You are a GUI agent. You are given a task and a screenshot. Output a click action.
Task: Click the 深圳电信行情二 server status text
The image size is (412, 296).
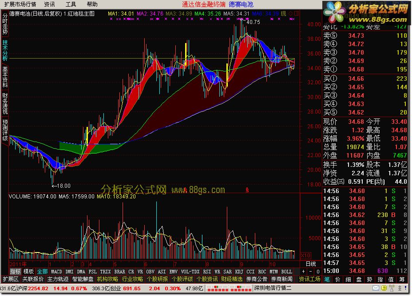coord(273,288)
